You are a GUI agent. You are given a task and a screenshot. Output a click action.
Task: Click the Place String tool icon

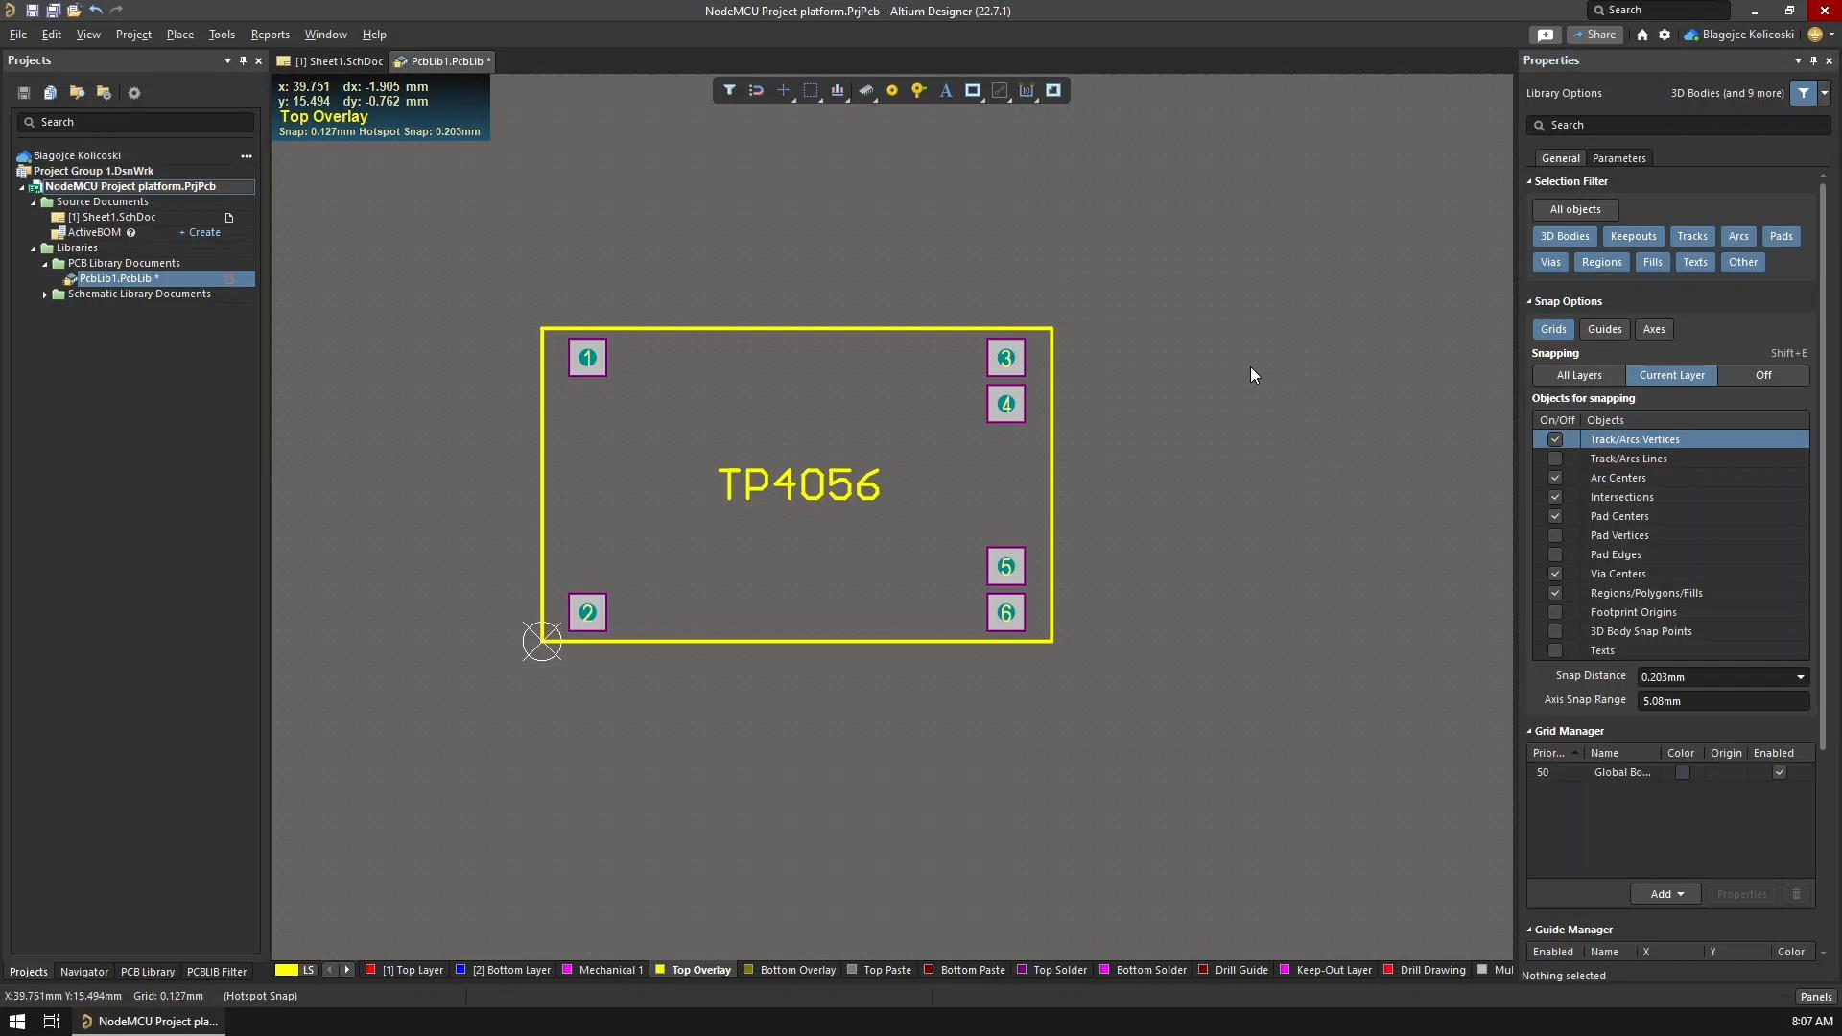(x=945, y=90)
